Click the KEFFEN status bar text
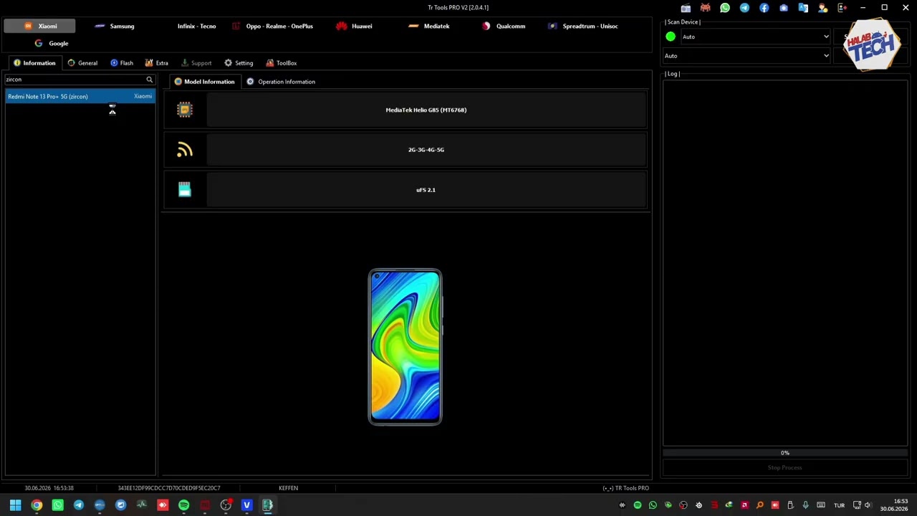This screenshot has width=917, height=516. (x=289, y=488)
